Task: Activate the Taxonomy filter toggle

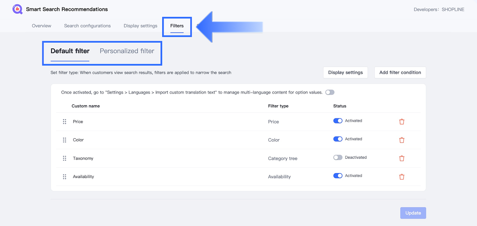Action: [x=338, y=157]
